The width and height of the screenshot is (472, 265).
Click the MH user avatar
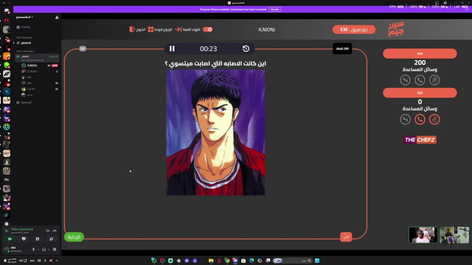[x=7, y=249]
